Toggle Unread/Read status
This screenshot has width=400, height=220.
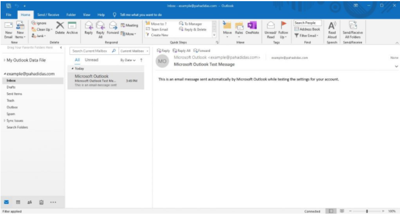click(x=270, y=30)
